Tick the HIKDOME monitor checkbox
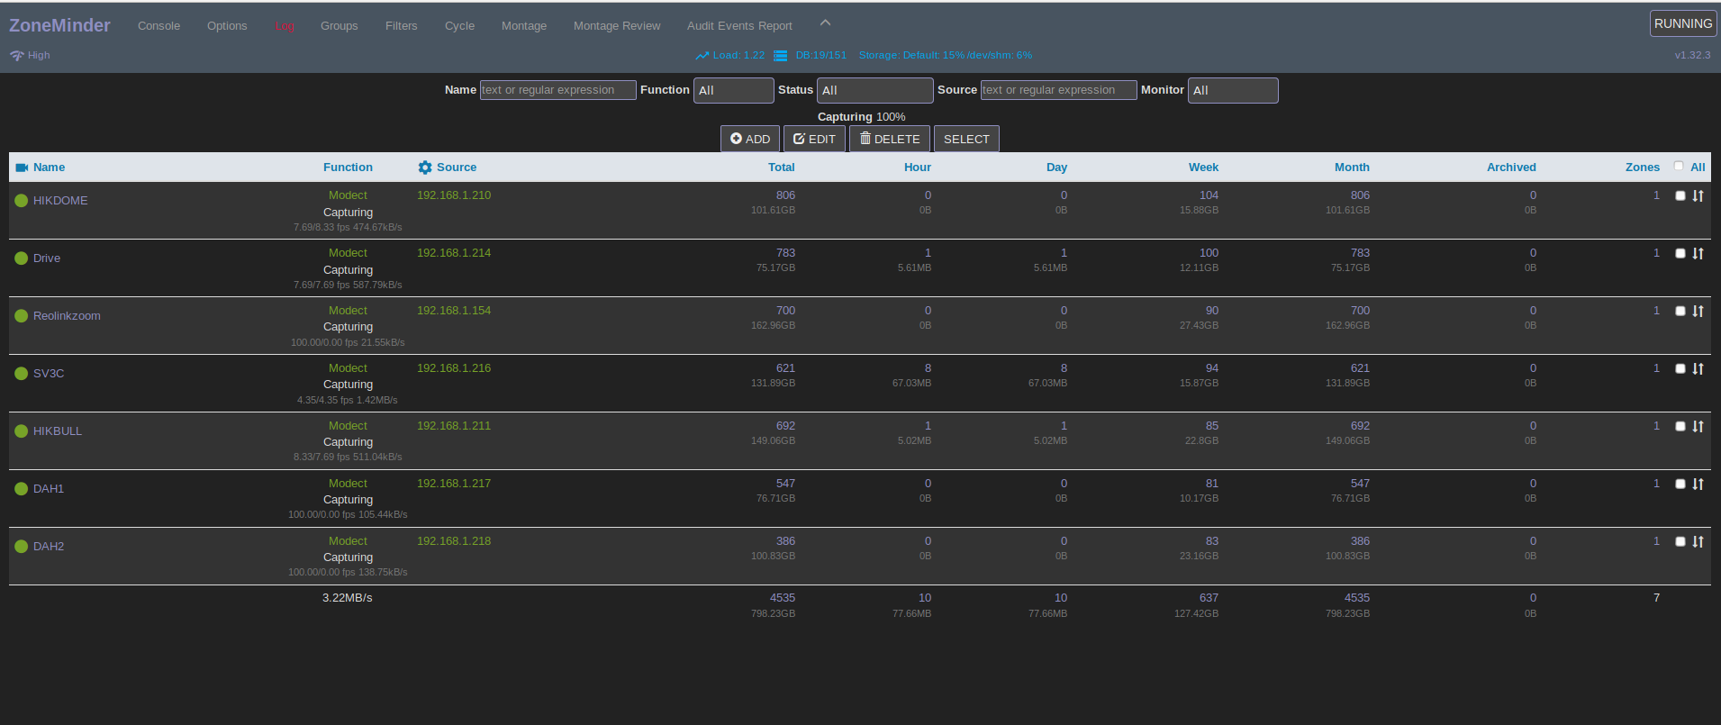 click(1680, 195)
